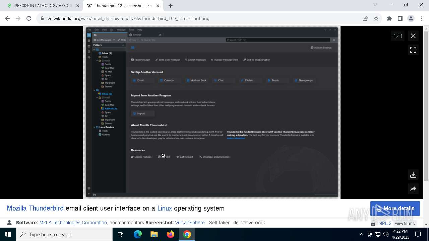This screenshot has height=241, width=429.
Task: Toggle the Chrome side panel
Action: [x=400, y=18]
